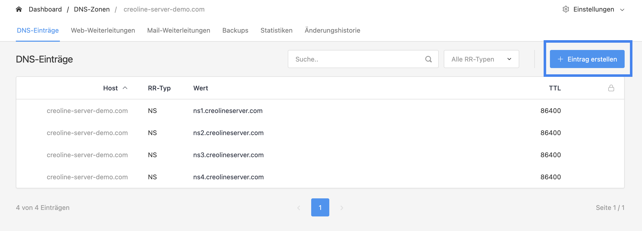The width and height of the screenshot is (642, 231).
Task: Open the Web-Weiterleitungen tab
Action: coord(103,30)
